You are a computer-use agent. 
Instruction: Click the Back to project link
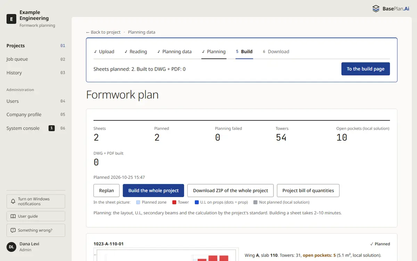(x=103, y=32)
